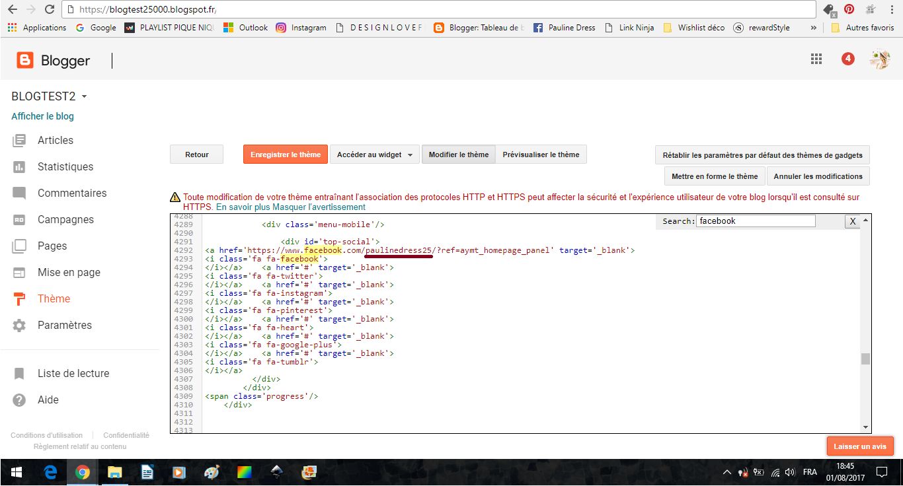This screenshot has width=903, height=486.
Task: Switch to Prévisualiser le thème tab
Action: [x=541, y=155]
